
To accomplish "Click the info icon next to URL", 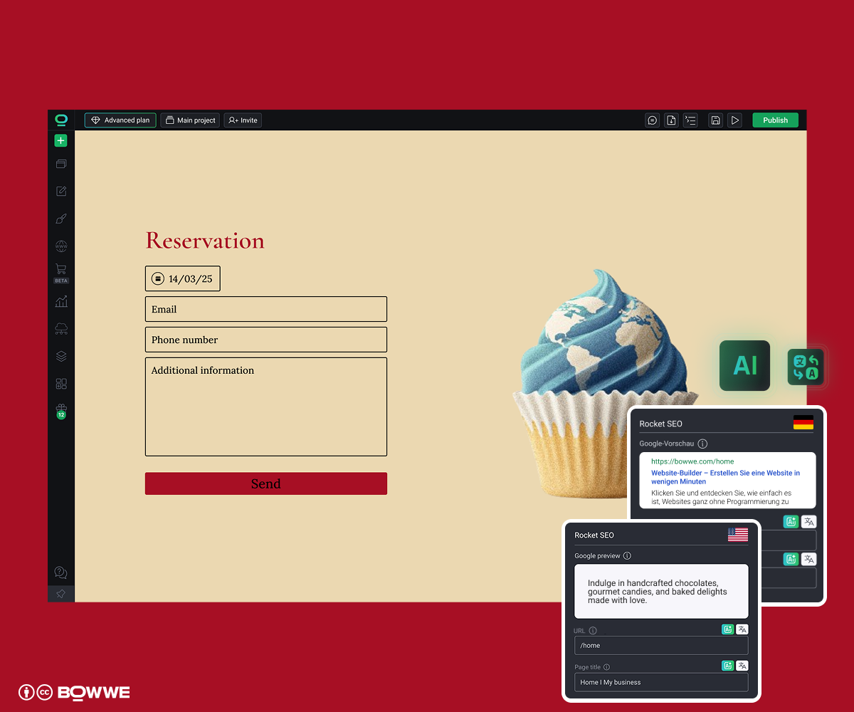I will 593,631.
